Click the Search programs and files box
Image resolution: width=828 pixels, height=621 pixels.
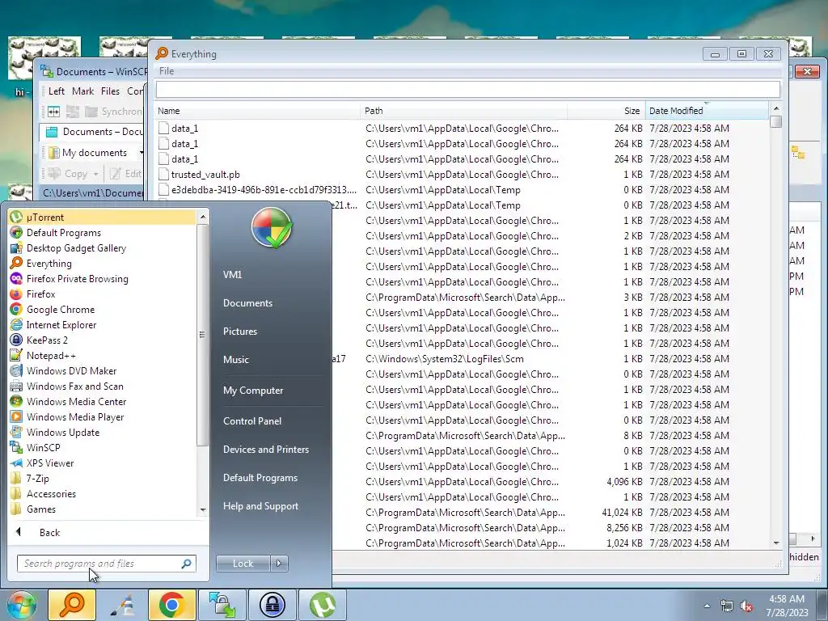(106, 564)
